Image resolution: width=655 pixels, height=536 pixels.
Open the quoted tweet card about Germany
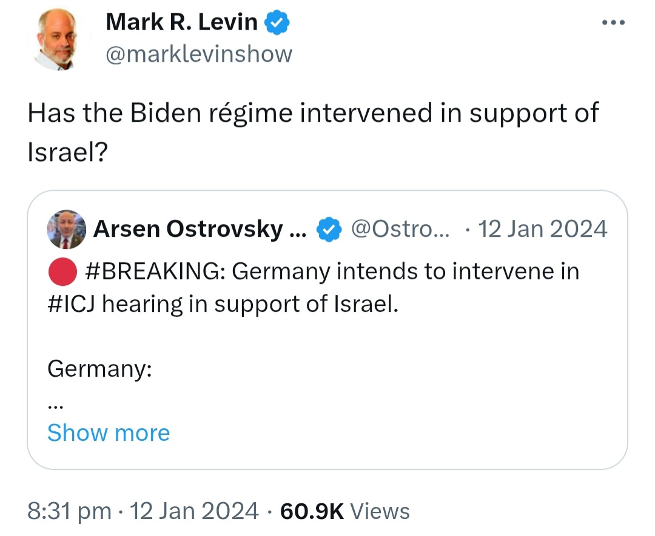(327, 329)
